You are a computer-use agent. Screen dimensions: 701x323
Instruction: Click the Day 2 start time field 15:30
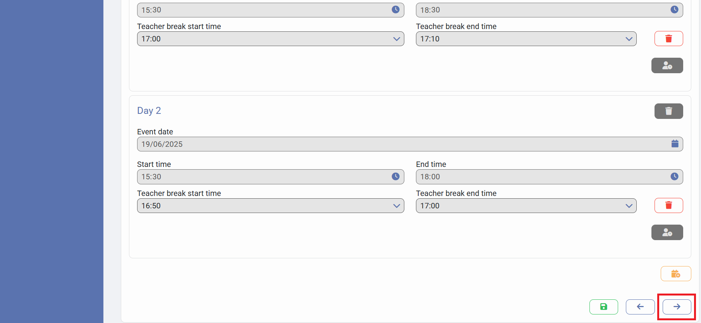pos(263,177)
